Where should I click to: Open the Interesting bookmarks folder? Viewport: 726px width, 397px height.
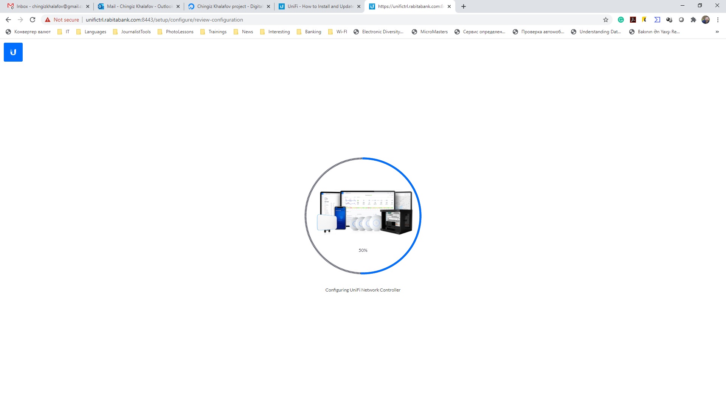click(275, 32)
